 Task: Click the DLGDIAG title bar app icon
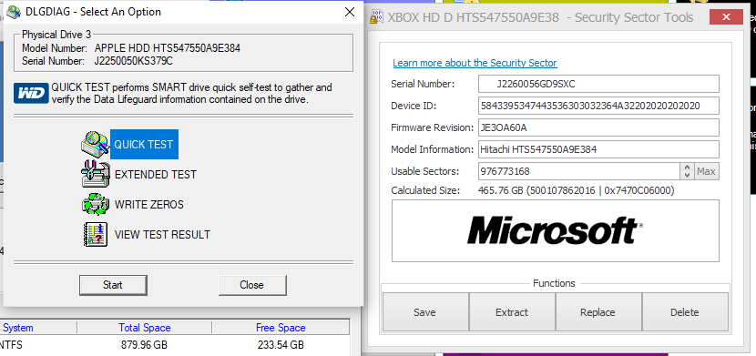pyautogui.click(x=14, y=12)
